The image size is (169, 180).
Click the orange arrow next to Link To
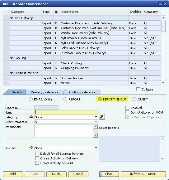coord(31,148)
